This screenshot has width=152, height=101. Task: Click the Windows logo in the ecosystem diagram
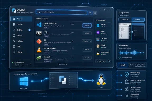23,81
